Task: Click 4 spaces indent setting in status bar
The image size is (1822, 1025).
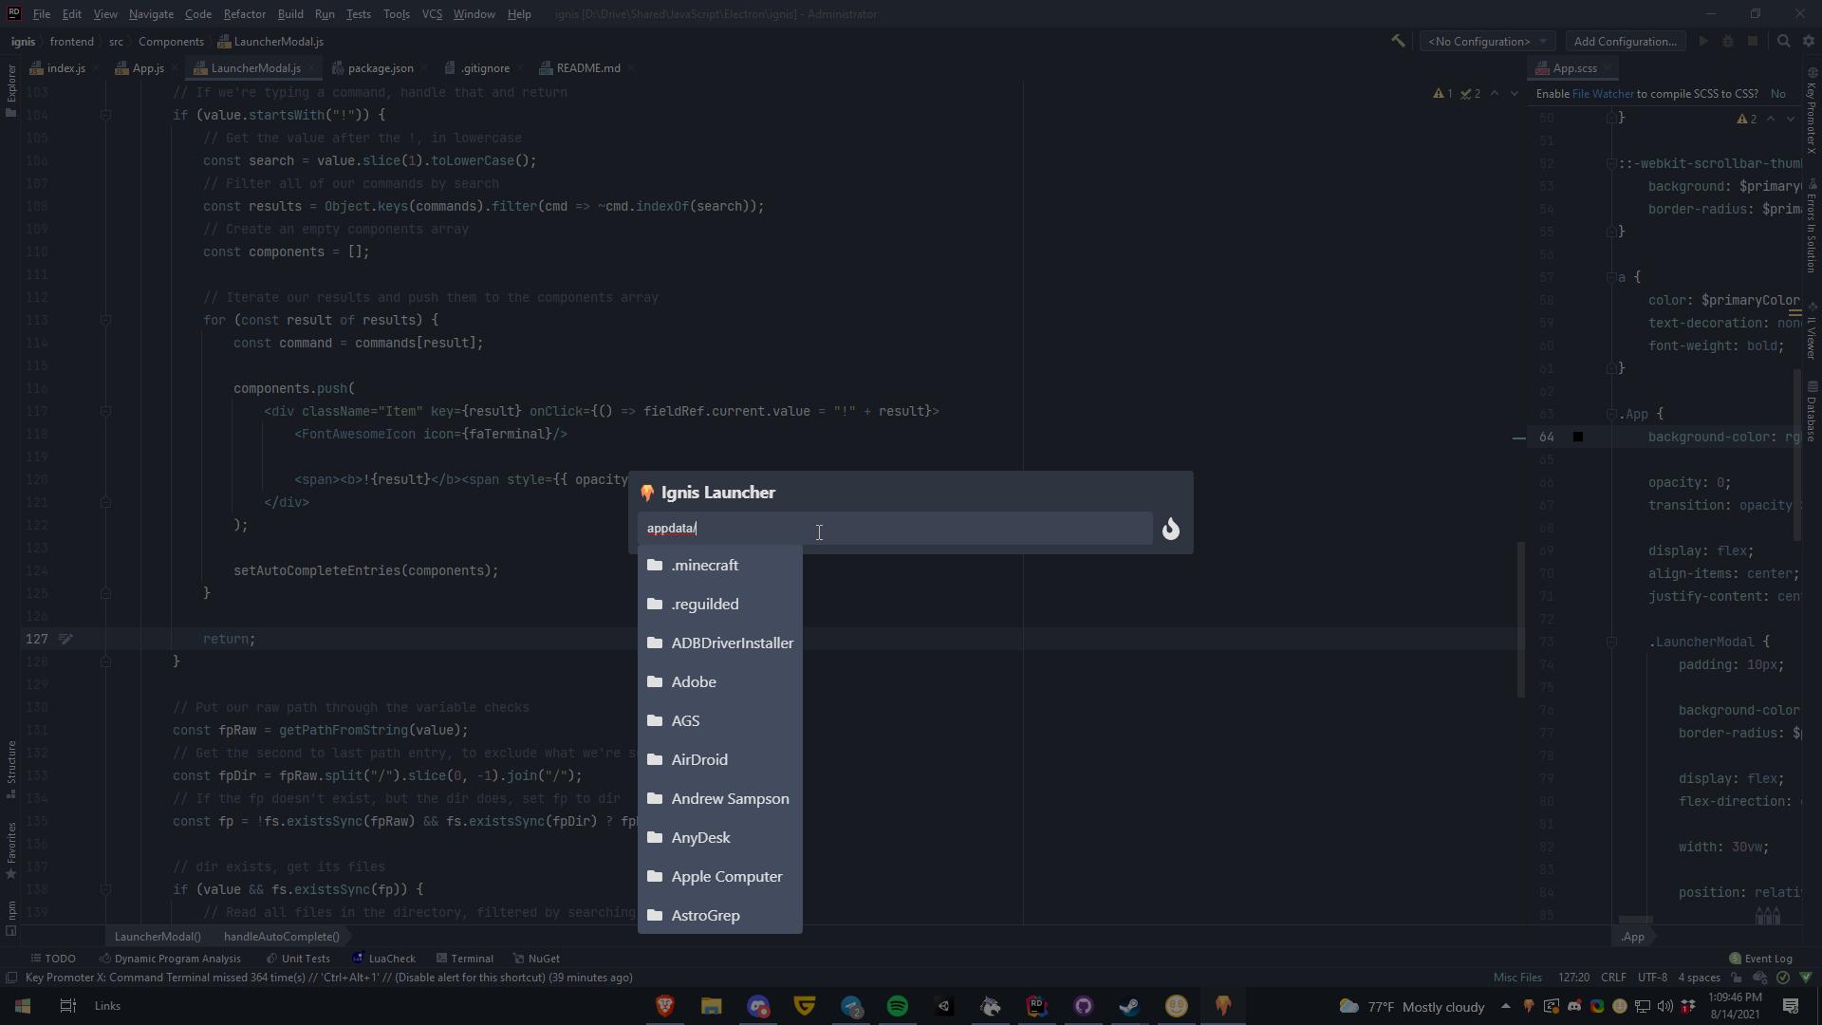Action: click(x=1699, y=978)
